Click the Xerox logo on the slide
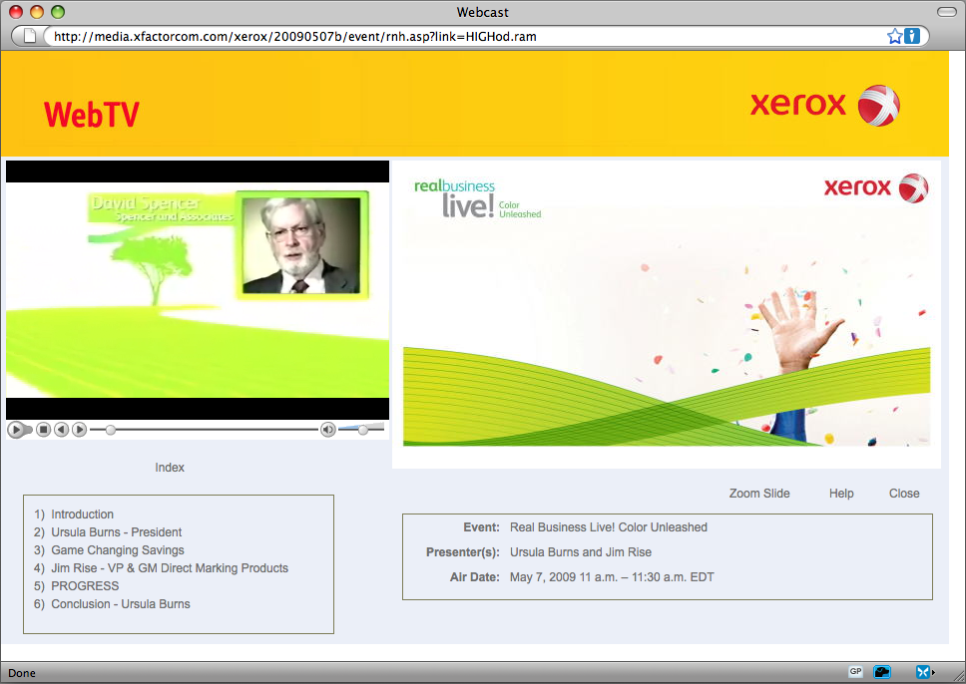 coord(875,187)
